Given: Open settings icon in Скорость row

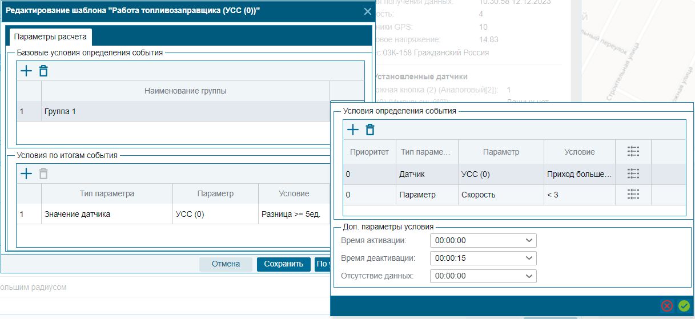Looking at the screenshot, I should point(633,195).
